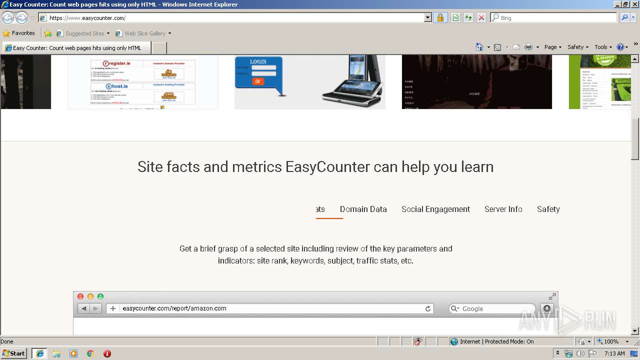Click the Action Center flag icon

coord(592,353)
